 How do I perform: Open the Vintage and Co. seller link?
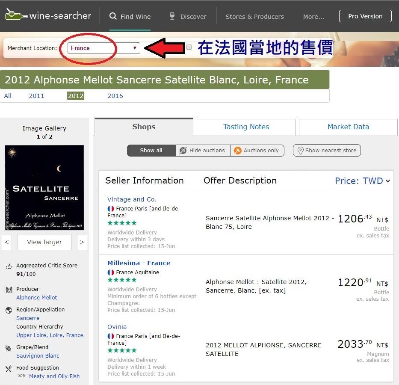tap(132, 199)
